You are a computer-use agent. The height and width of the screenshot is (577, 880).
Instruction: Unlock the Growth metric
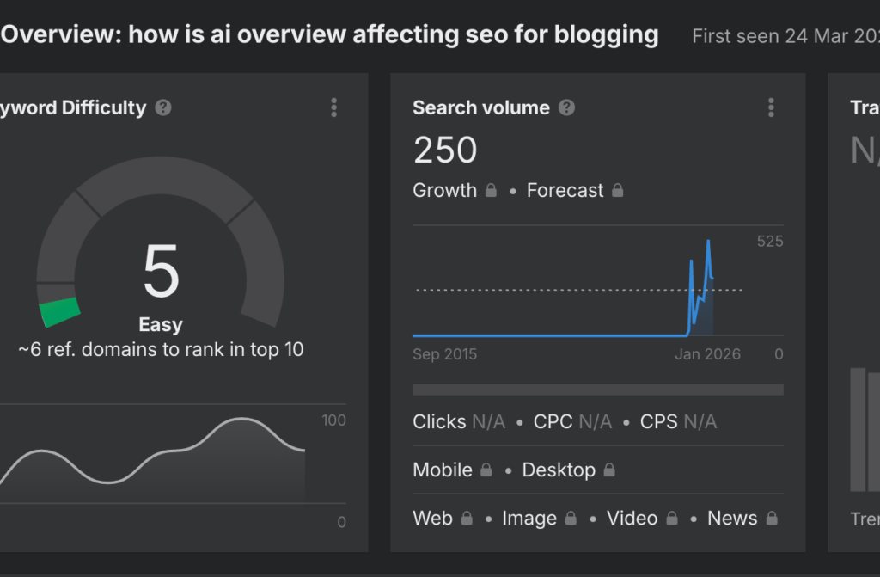click(x=491, y=191)
